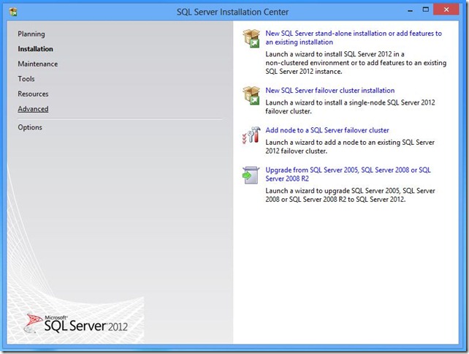Close the SQL Server Installation Center window
This screenshot has width=469, height=354.
point(446,10)
